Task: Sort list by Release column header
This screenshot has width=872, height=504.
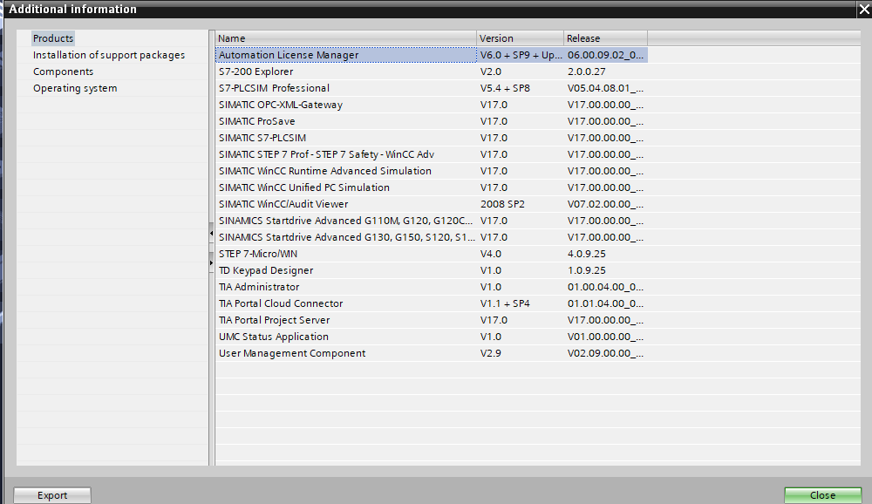Action: [606, 38]
